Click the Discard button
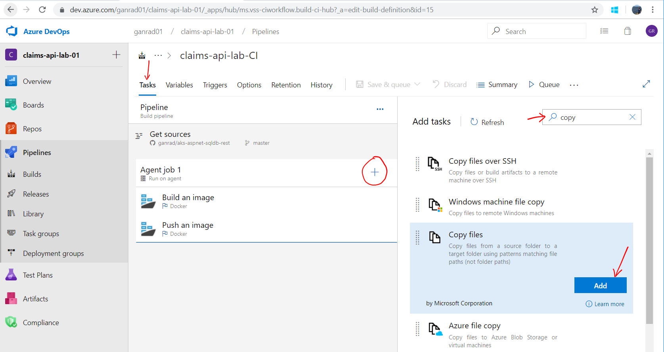Viewport: 664px width, 352px height. pyautogui.click(x=450, y=85)
